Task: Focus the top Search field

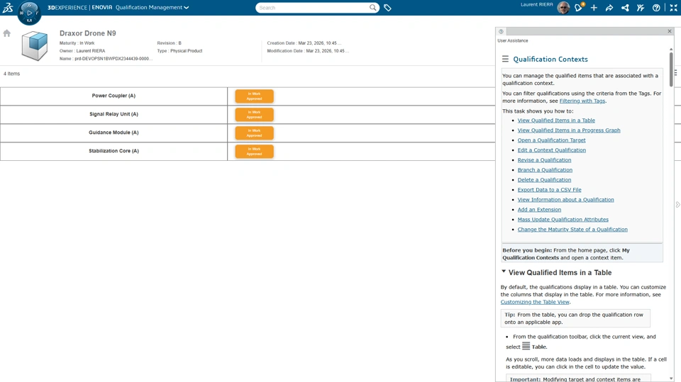Action: 313,7
